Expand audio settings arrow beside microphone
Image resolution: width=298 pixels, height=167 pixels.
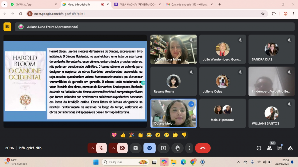pos(93,148)
